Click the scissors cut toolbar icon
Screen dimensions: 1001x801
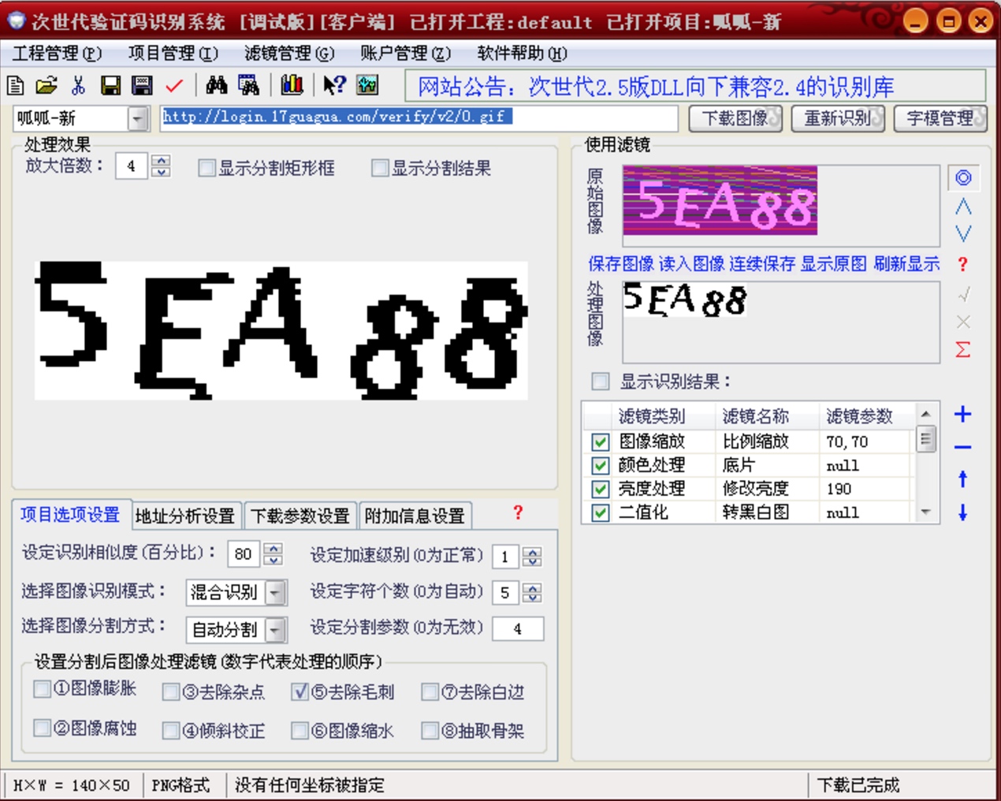[x=78, y=85]
